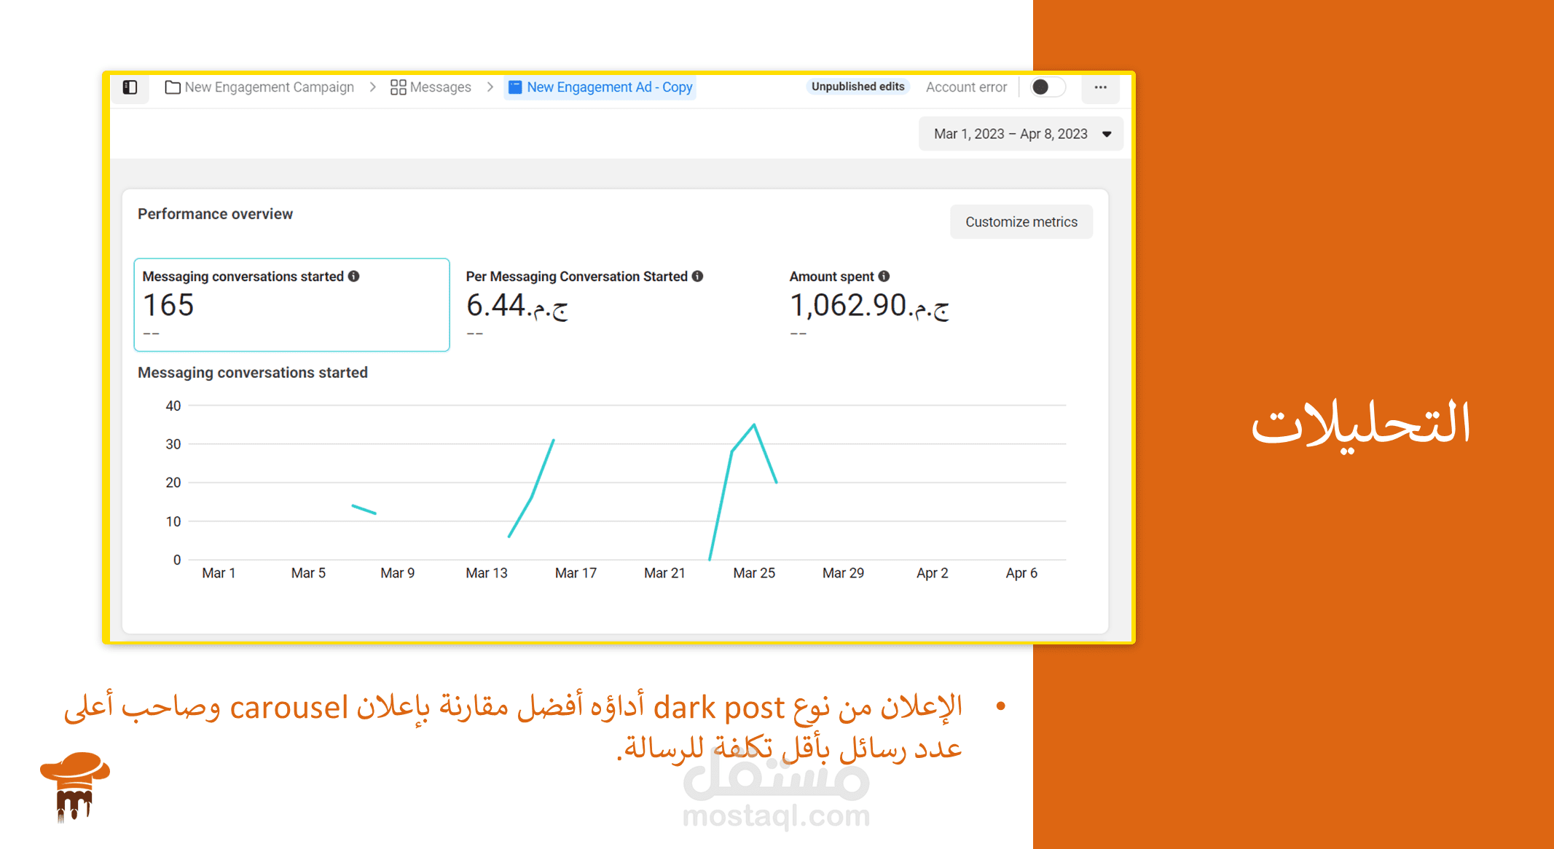This screenshot has width=1554, height=849.
Task: Click the campaign folder icon
Action: 173,87
